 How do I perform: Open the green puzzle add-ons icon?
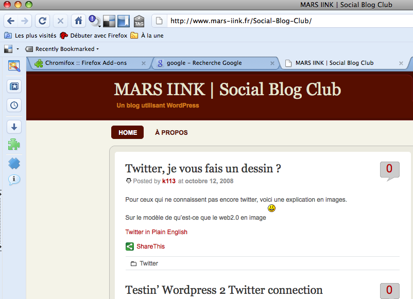coord(14,145)
